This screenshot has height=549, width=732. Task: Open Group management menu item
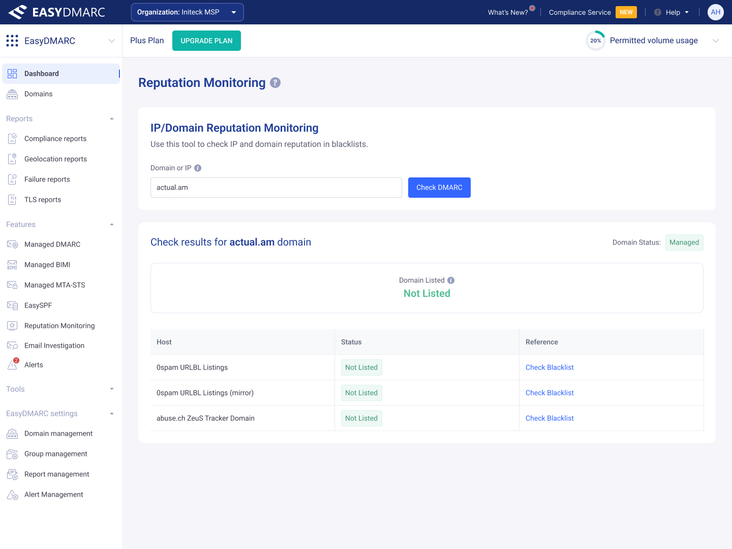click(61, 454)
